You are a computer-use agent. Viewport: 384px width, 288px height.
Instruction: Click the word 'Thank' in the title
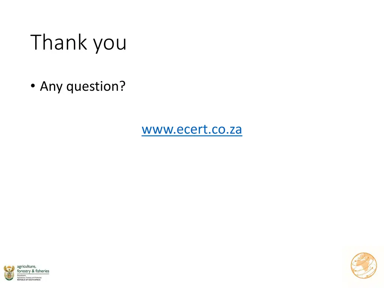click(x=59, y=42)
